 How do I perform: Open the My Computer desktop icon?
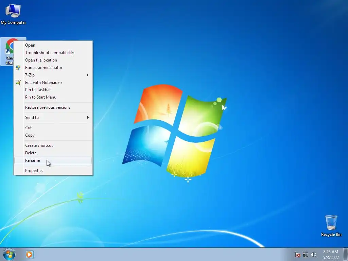tap(13, 14)
